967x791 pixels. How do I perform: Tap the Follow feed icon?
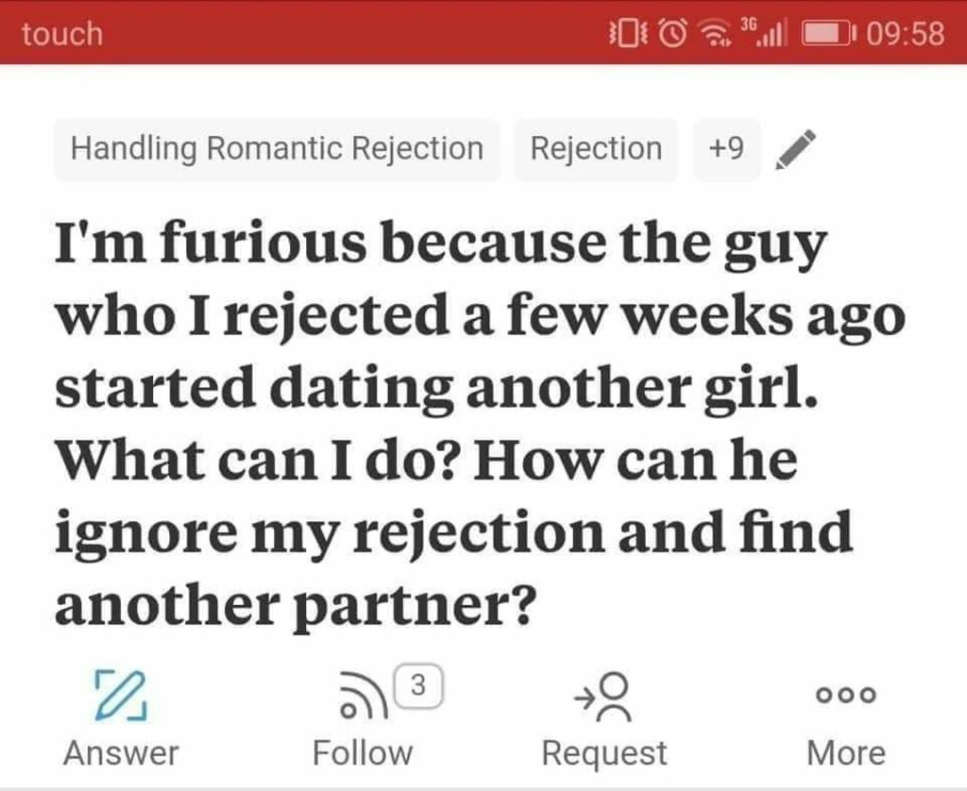[364, 696]
